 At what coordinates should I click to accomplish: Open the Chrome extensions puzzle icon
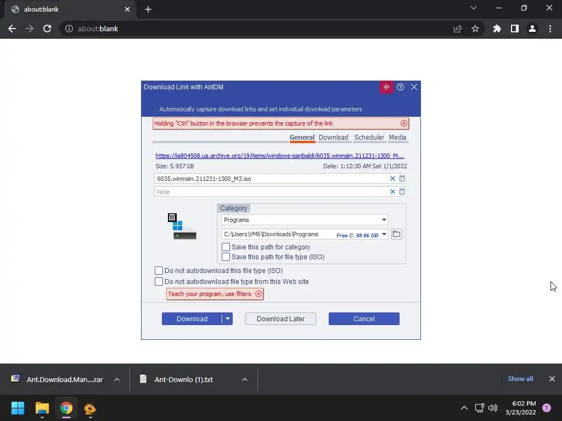pyautogui.click(x=497, y=29)
